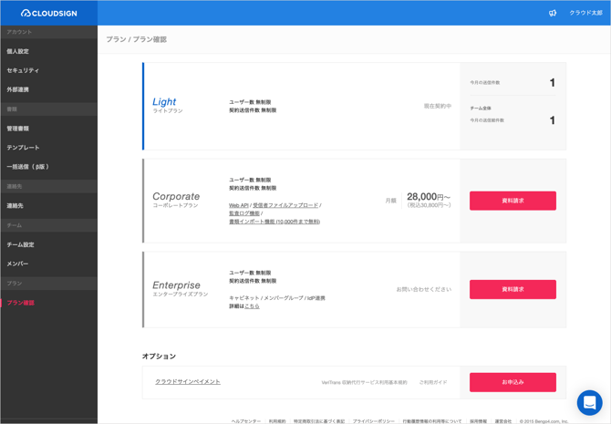This screenshot has height=424, width=611.
Task: Click 資料請求 for the Corporate plan
Action: pos(513,201)
